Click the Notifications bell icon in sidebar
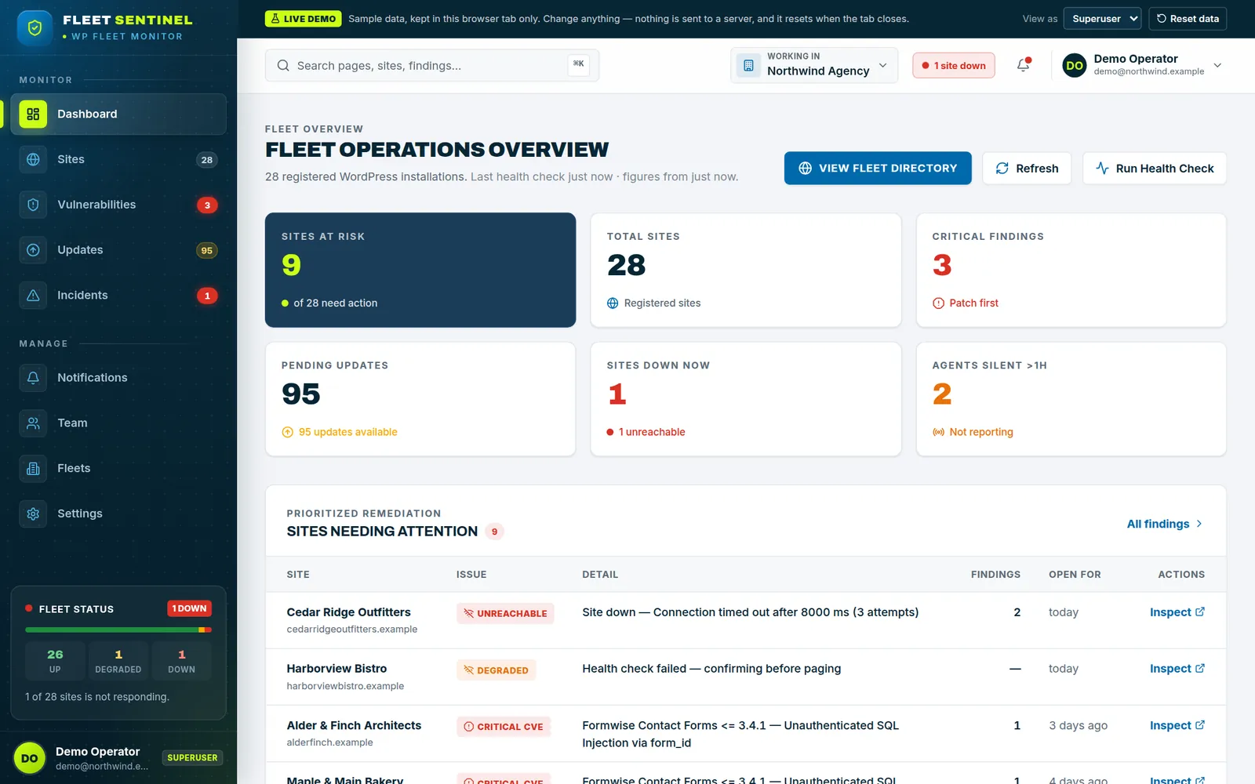 click(33, 378)
